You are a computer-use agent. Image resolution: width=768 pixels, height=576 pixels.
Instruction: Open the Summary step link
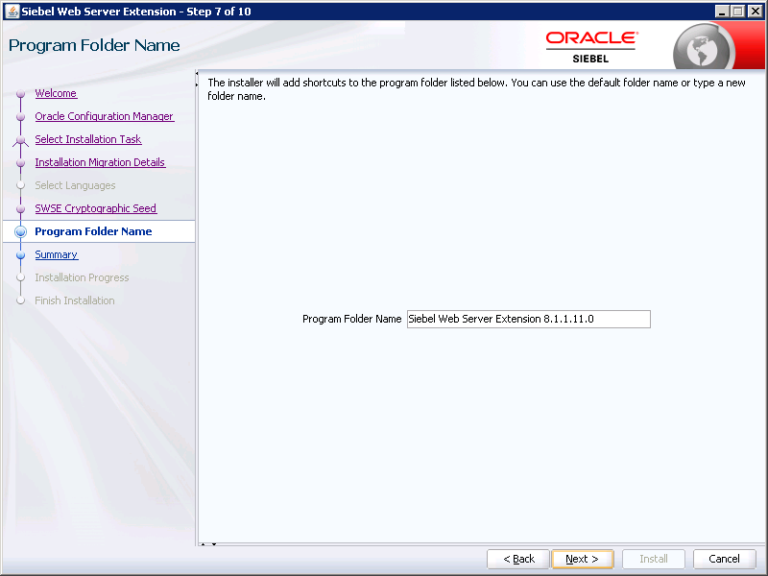(x=57, y=254)
